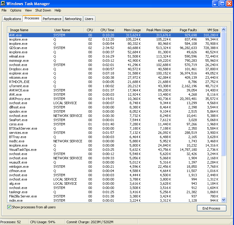This screenshot has width=234, height=225.
Task: Select the services.exe process
Action: (114, 133)
